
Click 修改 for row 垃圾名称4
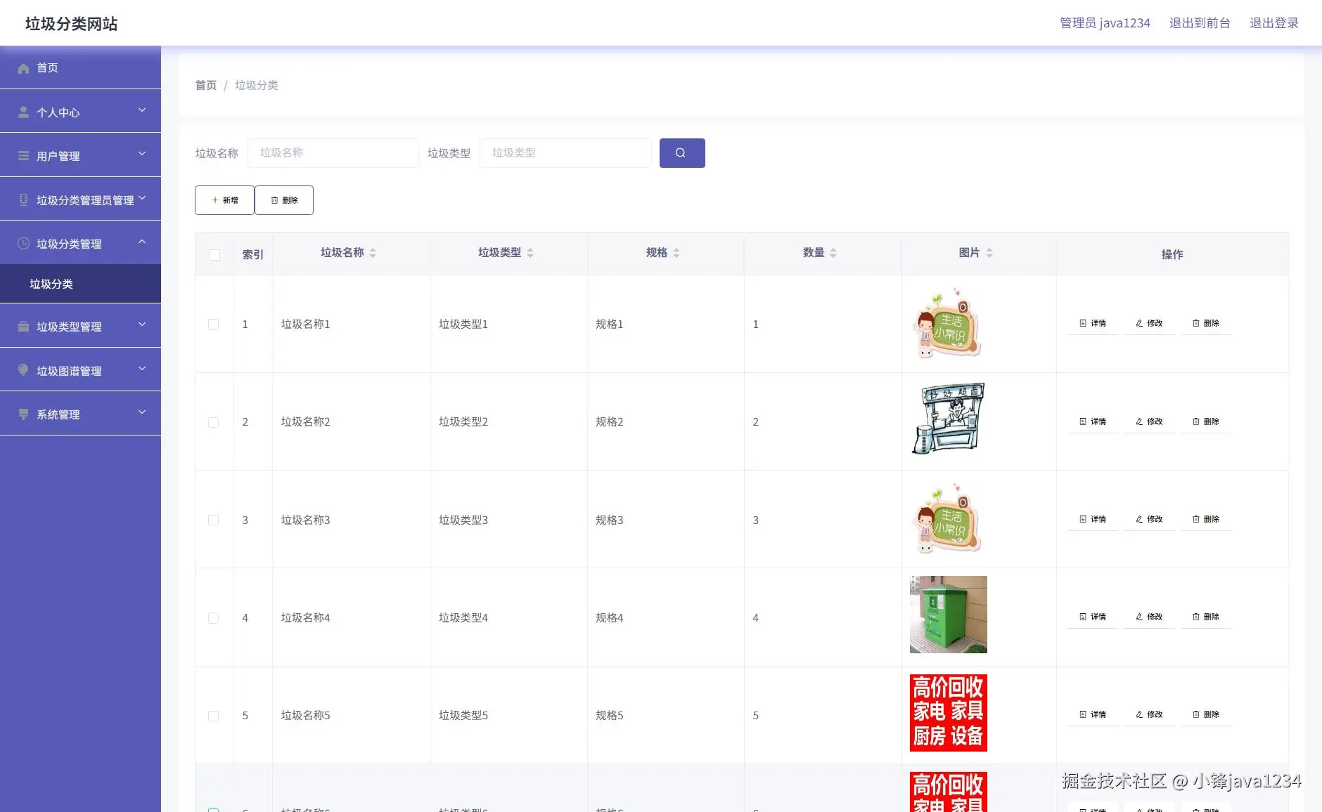click(x=1149, y=617)
